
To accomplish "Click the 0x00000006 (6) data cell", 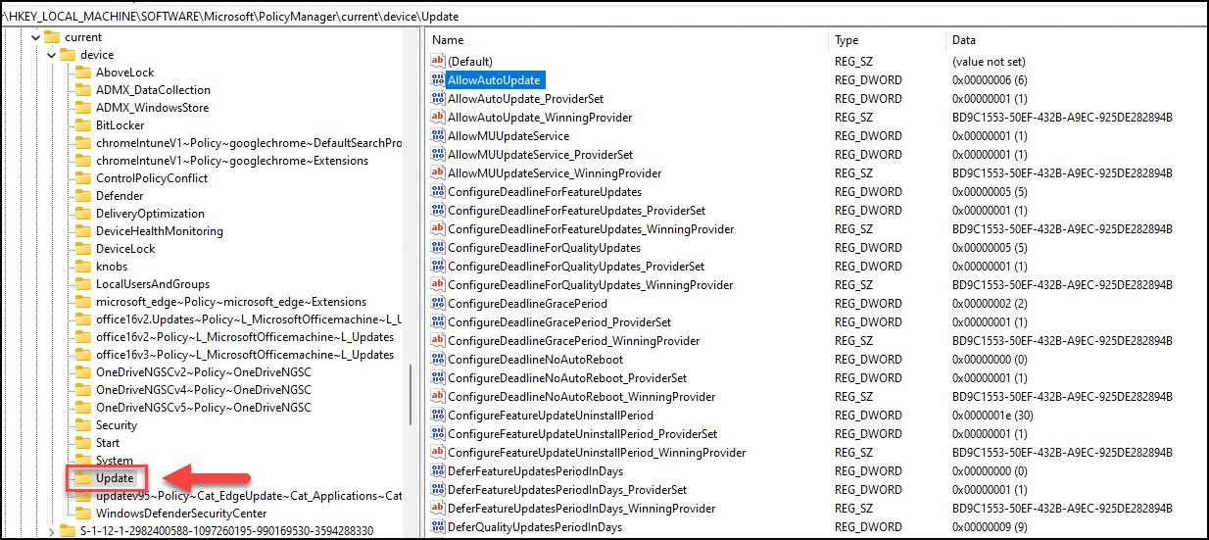I will [990, 80].
